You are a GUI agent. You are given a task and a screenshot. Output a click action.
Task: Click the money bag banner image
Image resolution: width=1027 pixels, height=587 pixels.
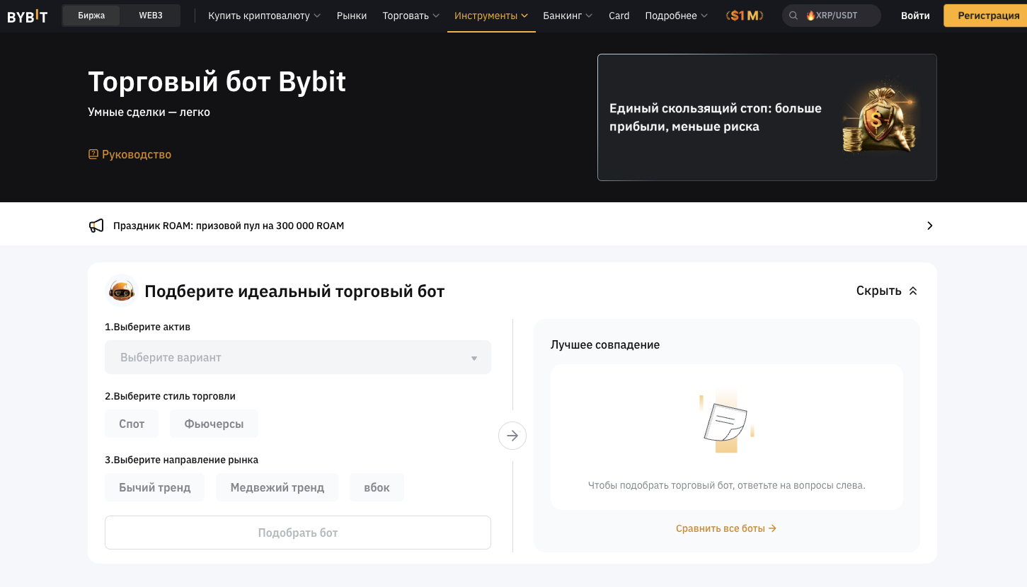(x=879, y=117)
